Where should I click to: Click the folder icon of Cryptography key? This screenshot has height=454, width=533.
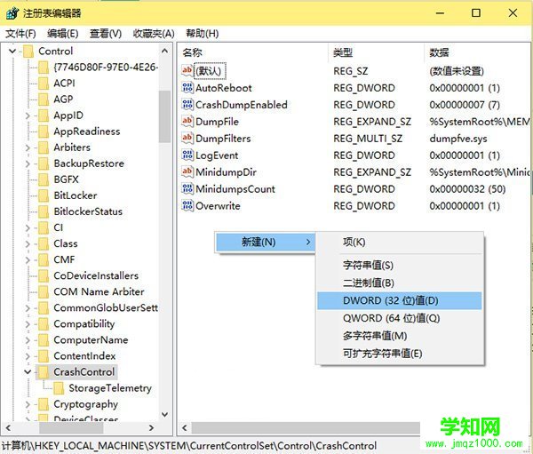coord(44,404)
